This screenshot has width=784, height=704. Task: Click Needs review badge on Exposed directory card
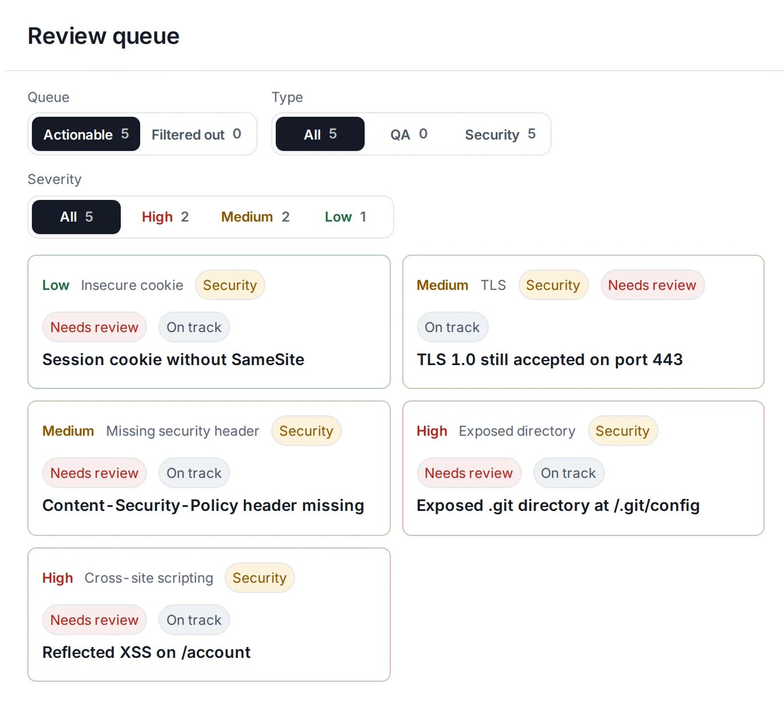pos(469,473)
